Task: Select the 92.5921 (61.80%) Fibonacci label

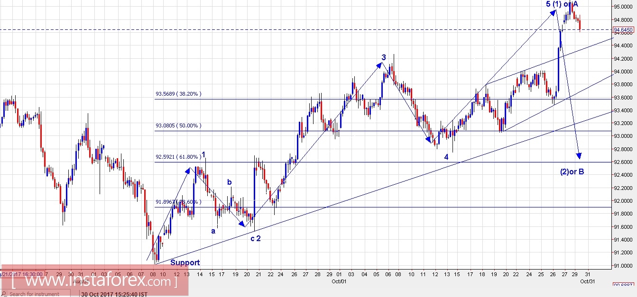Action: tap(178, 157)
